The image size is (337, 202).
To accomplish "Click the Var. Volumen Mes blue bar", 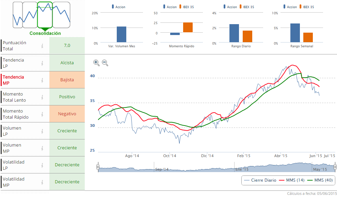I will [122, 34].
